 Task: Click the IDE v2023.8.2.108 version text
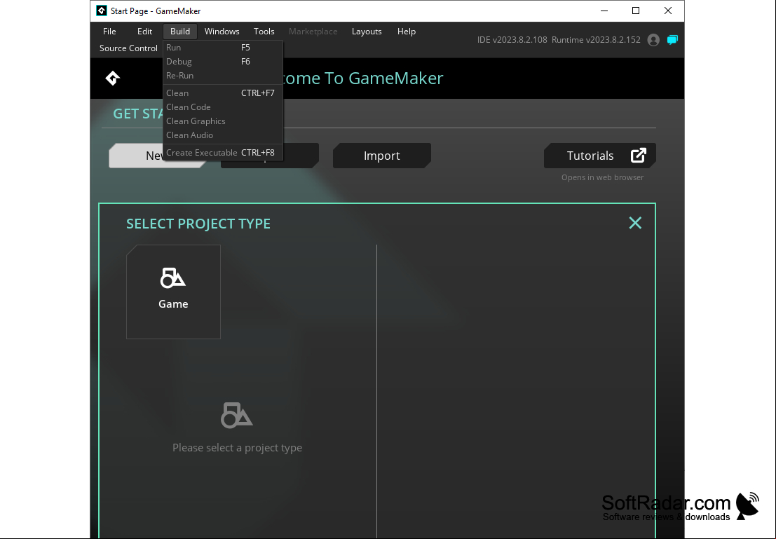coord(512,40)
